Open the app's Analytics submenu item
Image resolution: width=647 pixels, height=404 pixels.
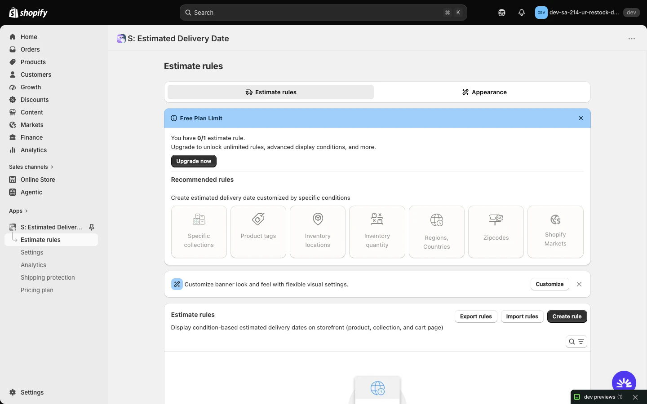click(33, 265)
